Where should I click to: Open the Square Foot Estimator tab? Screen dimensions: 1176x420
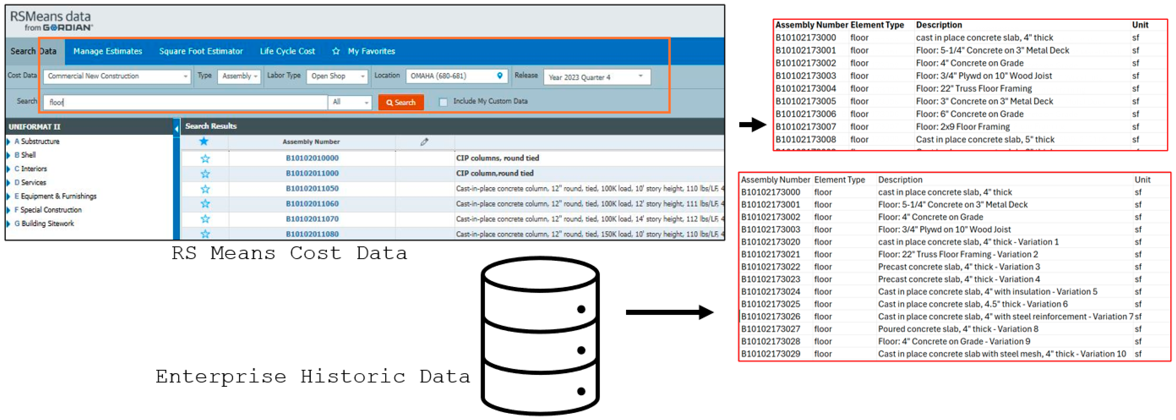click(201, 51)
